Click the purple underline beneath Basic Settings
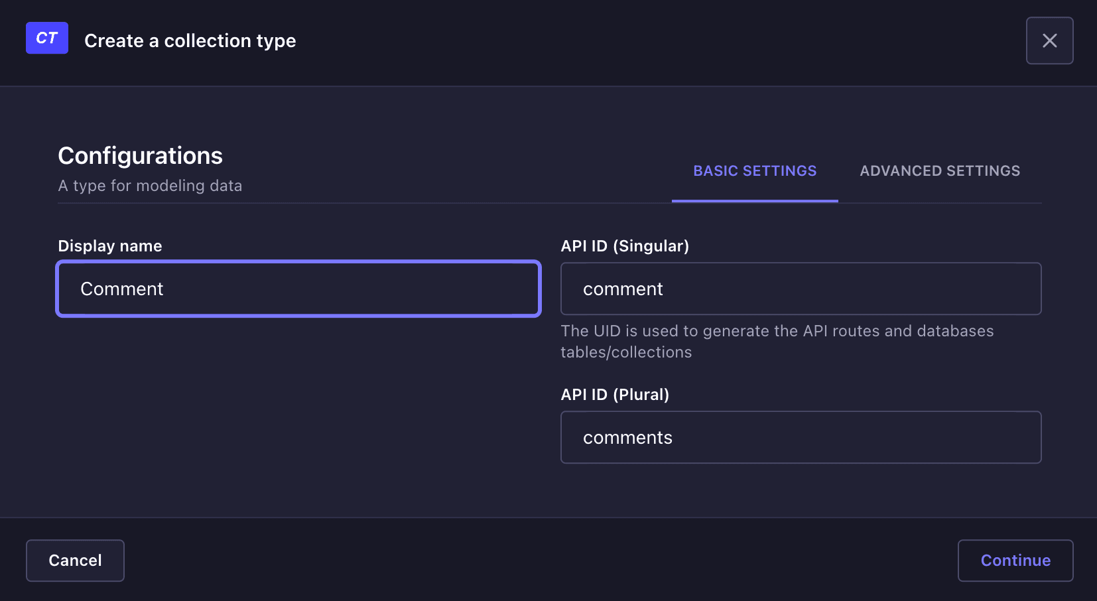The image size is (1097, 601). pyautogui.click(x=754, y=200)
